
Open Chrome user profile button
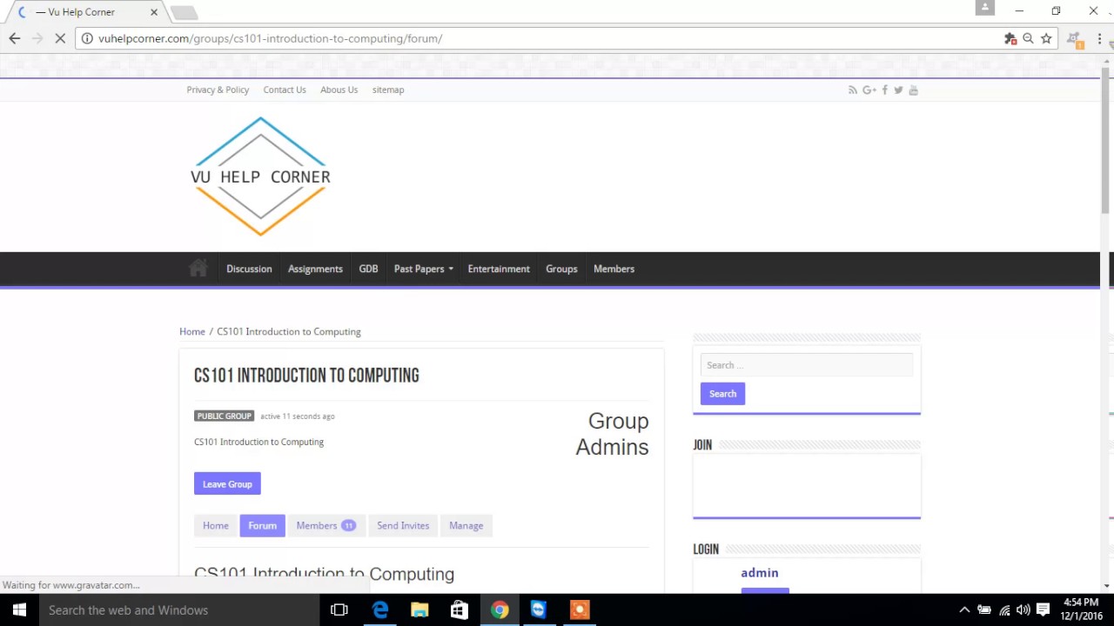[x=985, y=8]
